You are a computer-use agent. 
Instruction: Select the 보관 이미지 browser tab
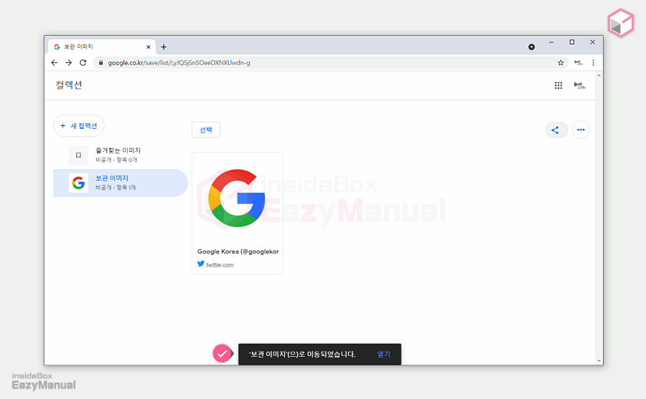[x=102, y=47]
